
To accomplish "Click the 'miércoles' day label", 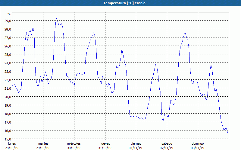I will click(74, 144).
